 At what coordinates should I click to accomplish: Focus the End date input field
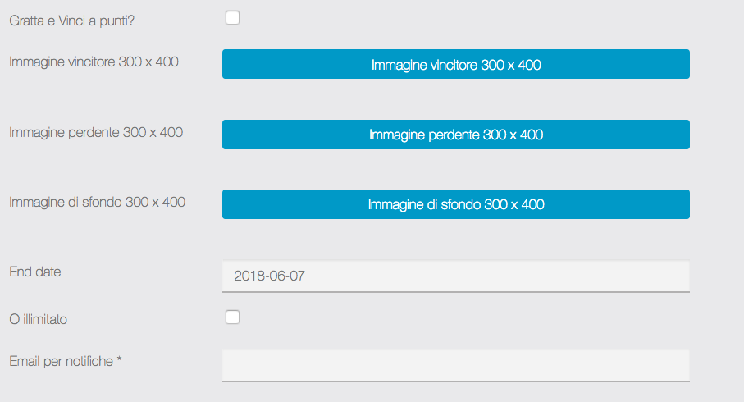click(x=455, y=276)
